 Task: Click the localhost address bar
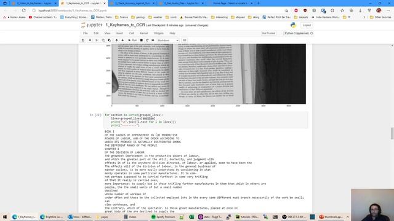158,10
